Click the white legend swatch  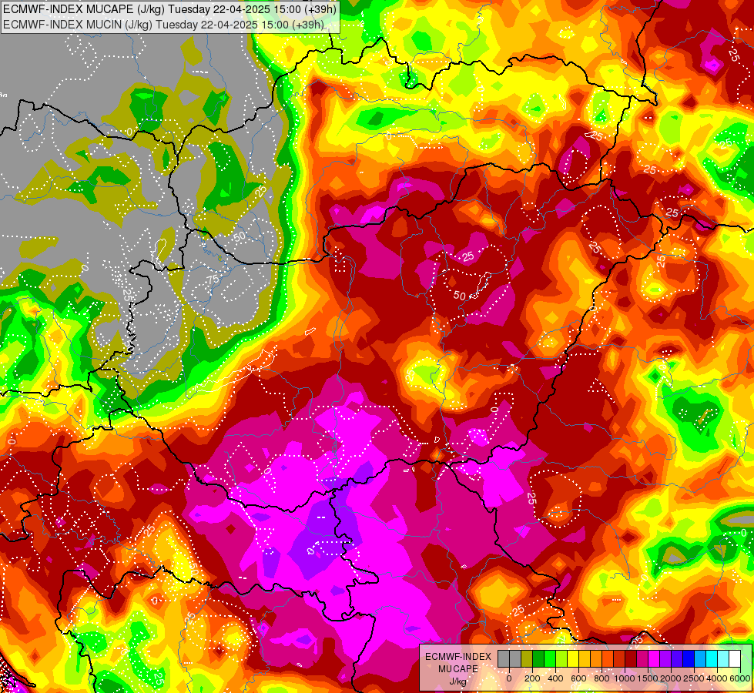click(736, 658)
